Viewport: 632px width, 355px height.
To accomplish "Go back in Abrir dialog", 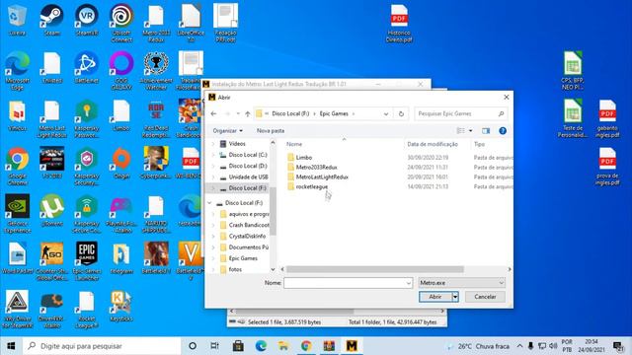I will coord(214,114).
